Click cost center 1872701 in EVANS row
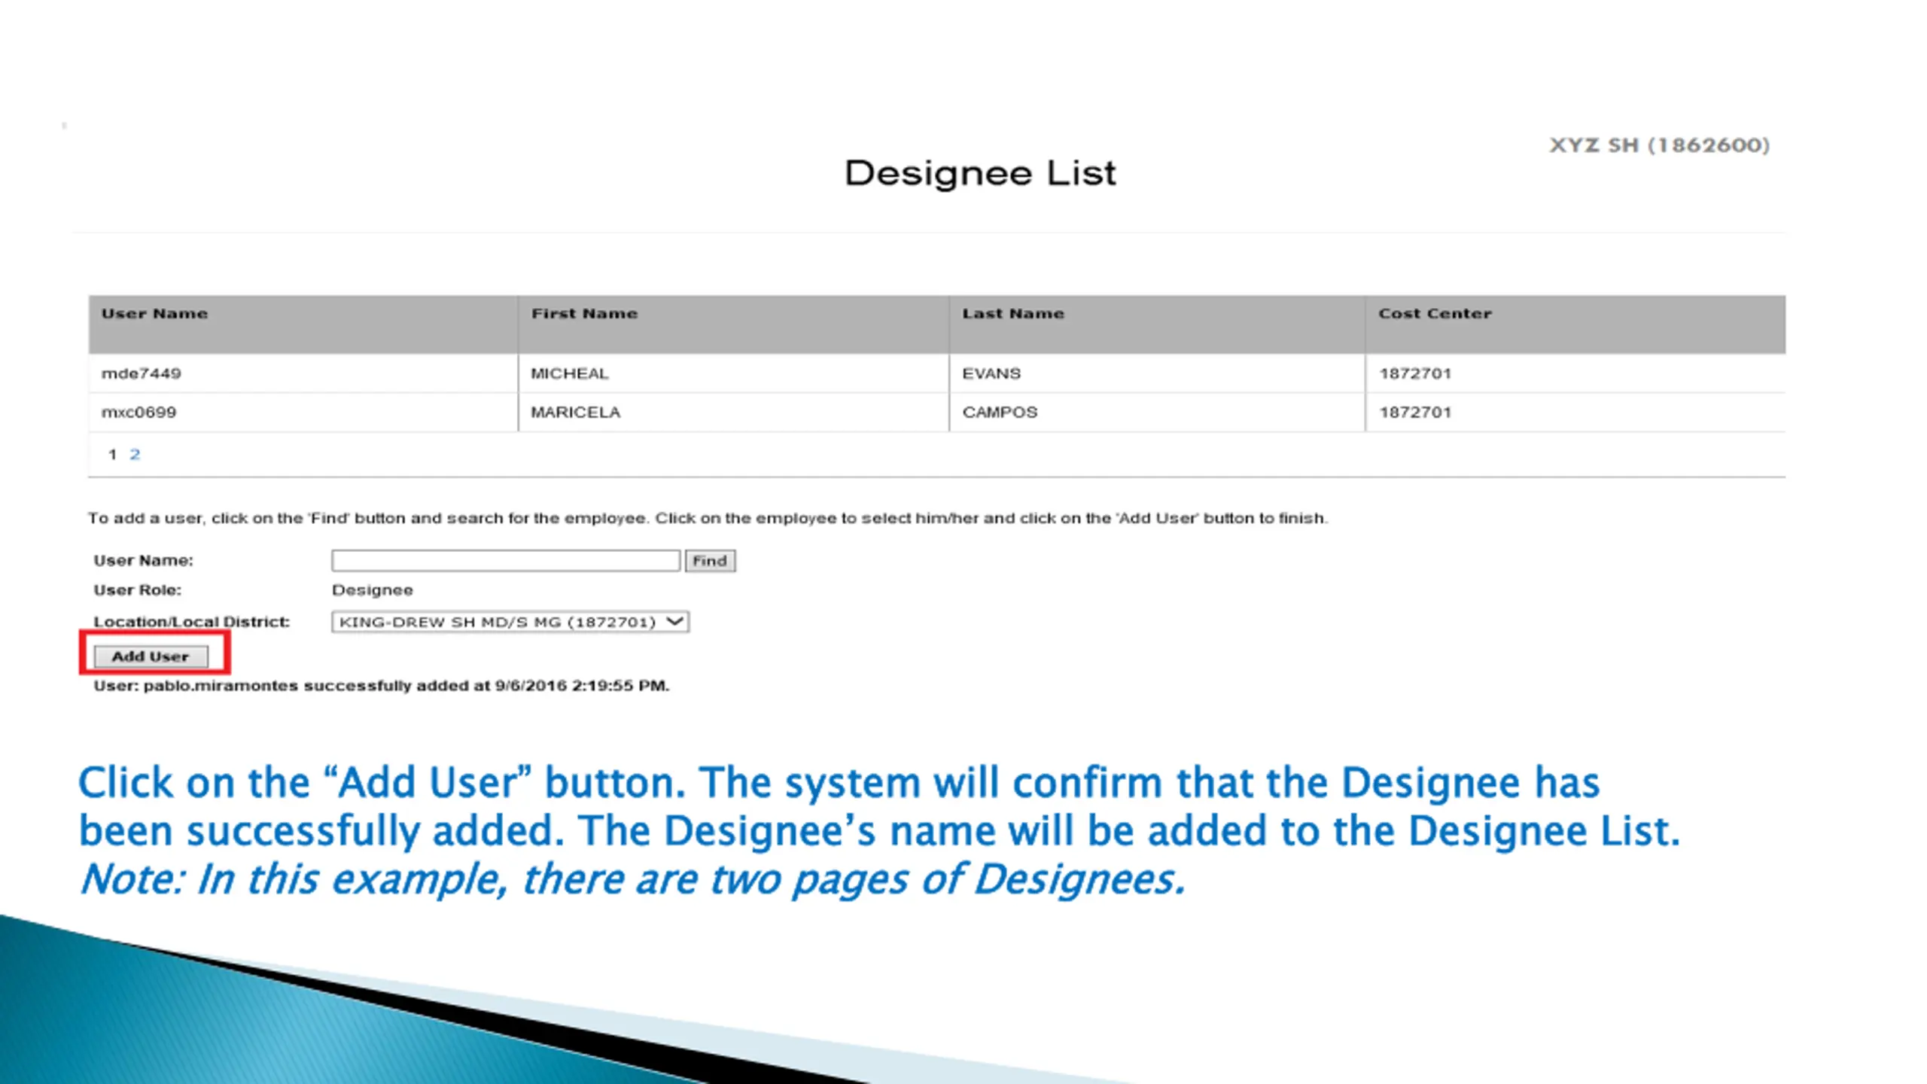 1575,373
